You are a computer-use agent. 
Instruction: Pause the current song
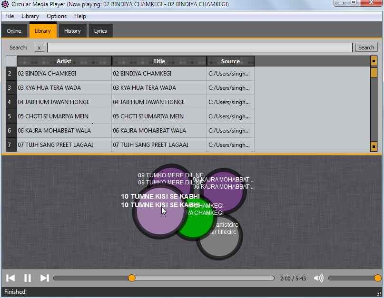(x=28, y=278)
